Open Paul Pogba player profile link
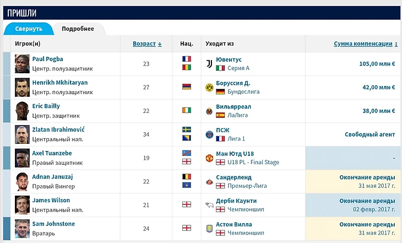 pyautogui.click(x=48, y=59)
